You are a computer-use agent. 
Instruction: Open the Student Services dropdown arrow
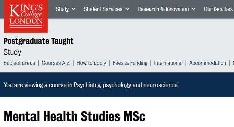click(x=127, y=9)
